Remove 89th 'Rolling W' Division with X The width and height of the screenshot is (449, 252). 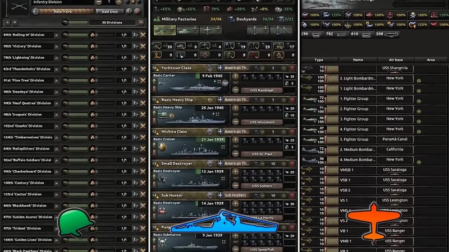(x=143, y=35)
